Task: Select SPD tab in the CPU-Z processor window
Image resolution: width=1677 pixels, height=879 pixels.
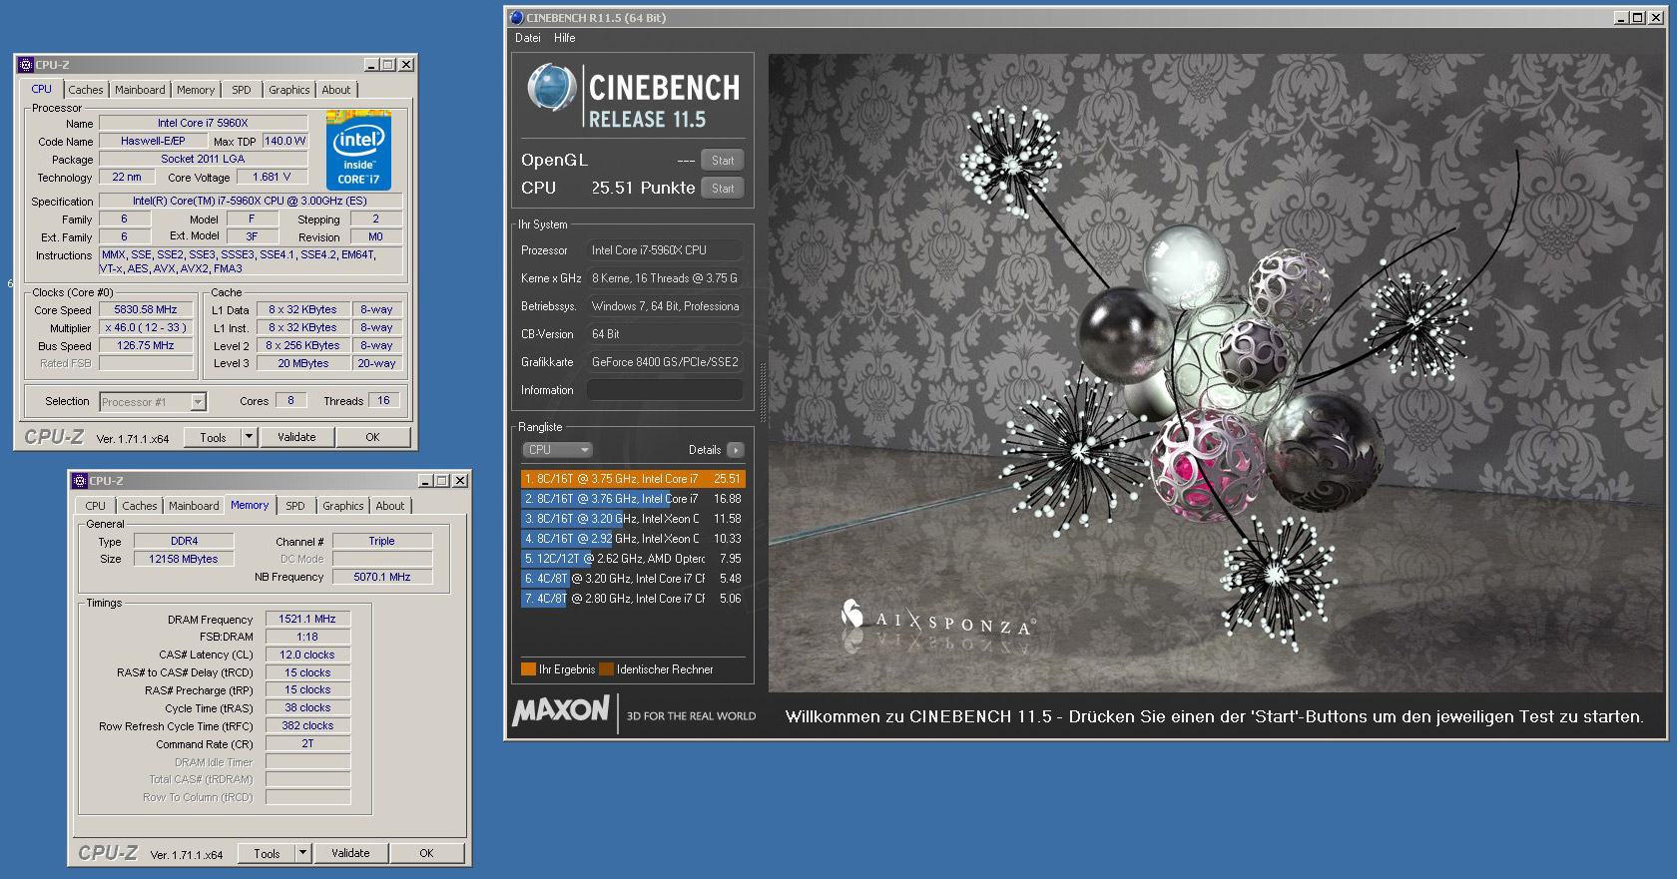Action: [x=242, y=90]
